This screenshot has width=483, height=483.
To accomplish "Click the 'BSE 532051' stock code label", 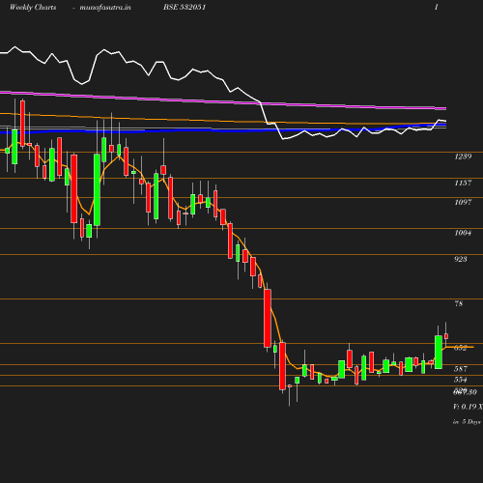I will (185, 7).
